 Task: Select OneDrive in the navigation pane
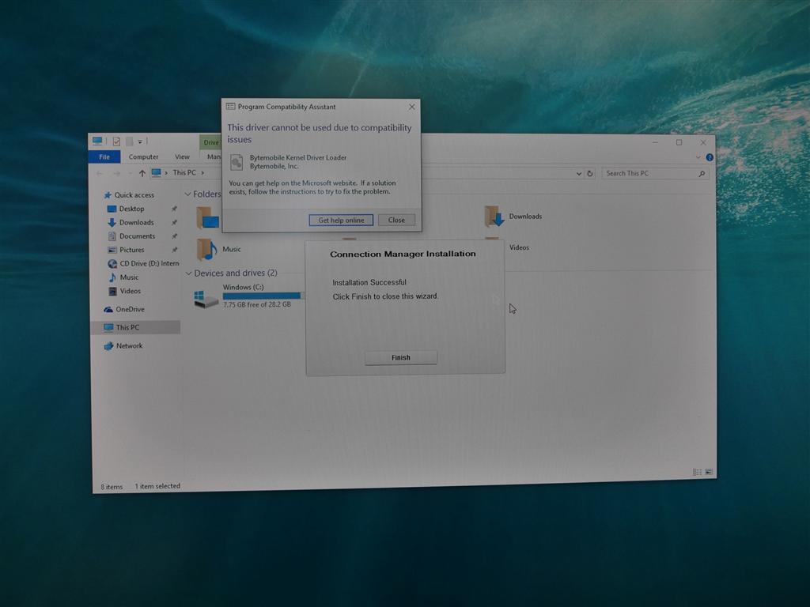(130, 309)
